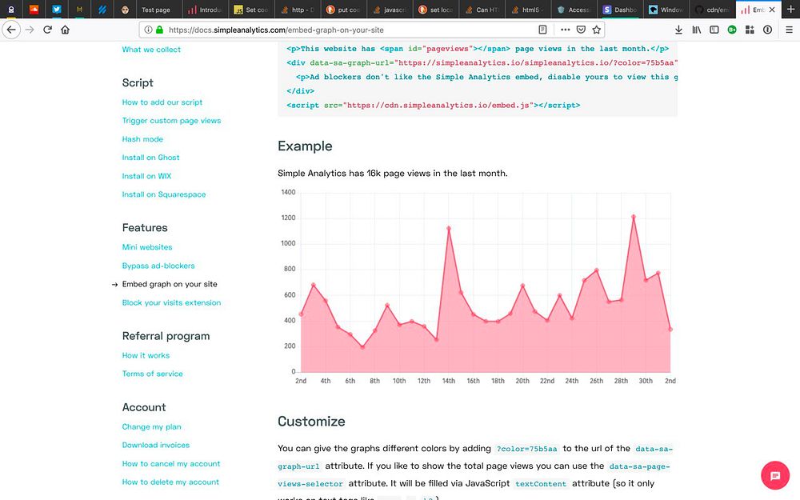Switch to the first pinned tab
800x500 pixels.
click(x=11, y=9)
